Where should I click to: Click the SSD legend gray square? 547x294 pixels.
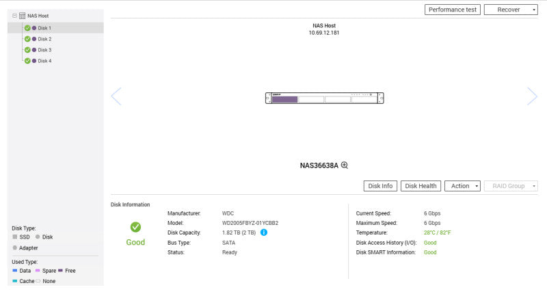(14, 237)
